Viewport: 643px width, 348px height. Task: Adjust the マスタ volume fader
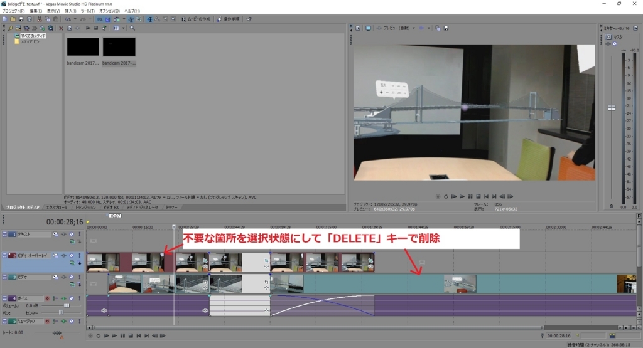(x=612, y=108)
